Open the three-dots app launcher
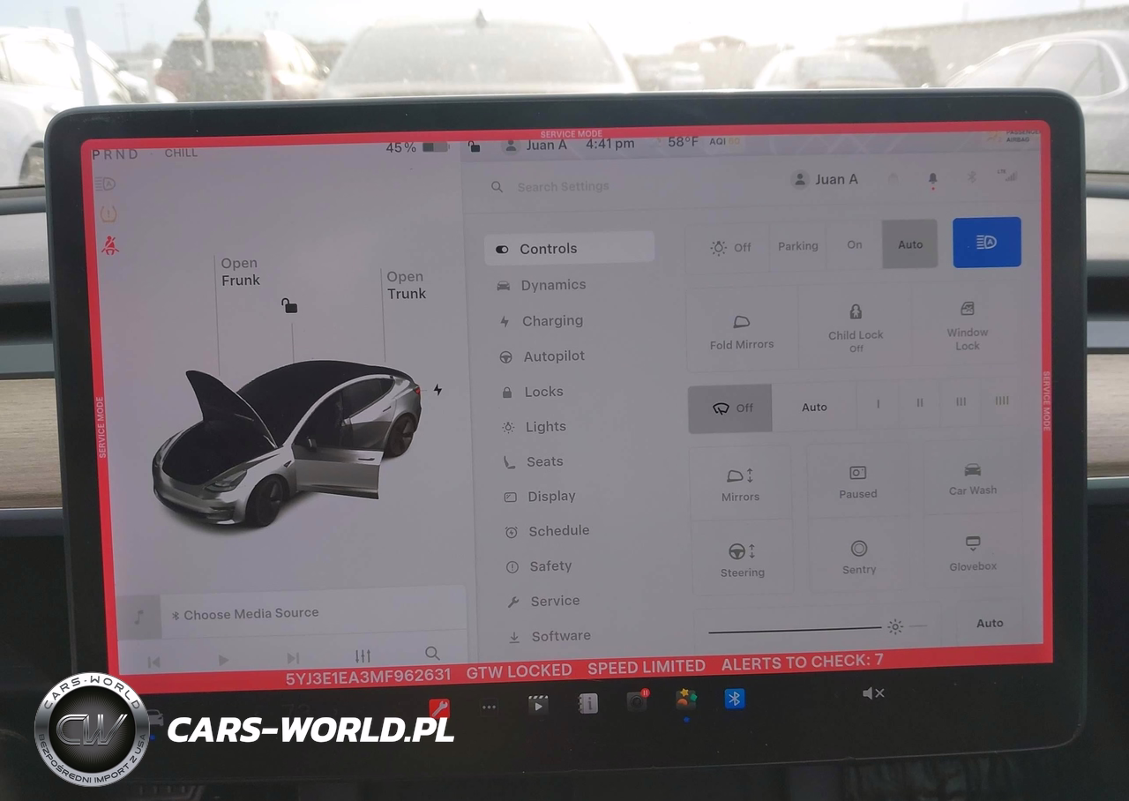This screenshot has height=801, width=1129. pos(489,707)
